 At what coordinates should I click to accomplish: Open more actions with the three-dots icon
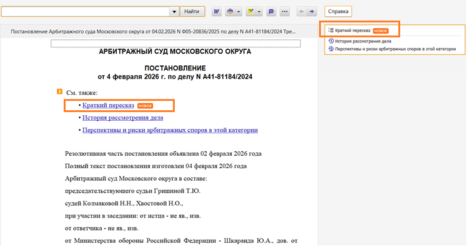285,12
